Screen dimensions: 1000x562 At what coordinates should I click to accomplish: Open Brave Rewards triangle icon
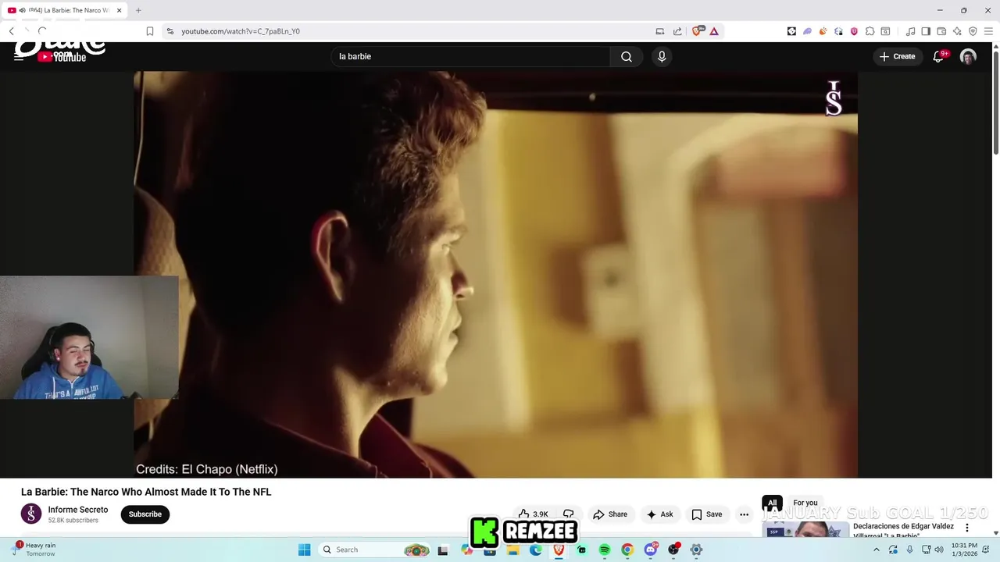click(714, 31)
